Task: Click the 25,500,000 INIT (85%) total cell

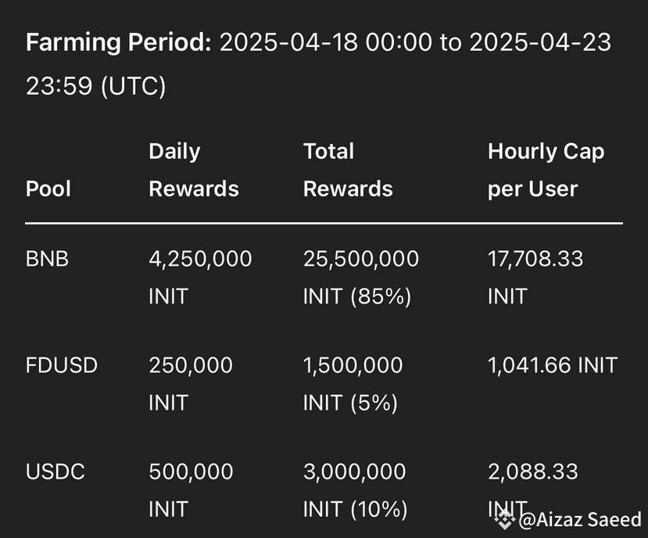Action: tap(360, 277)
